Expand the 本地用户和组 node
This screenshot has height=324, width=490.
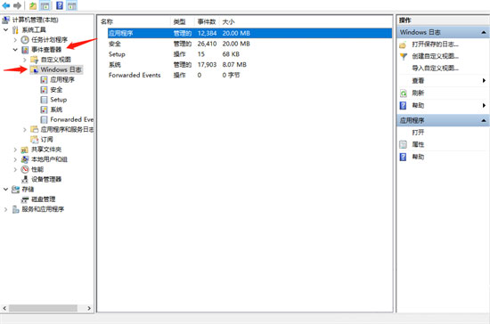coord(15,159)
